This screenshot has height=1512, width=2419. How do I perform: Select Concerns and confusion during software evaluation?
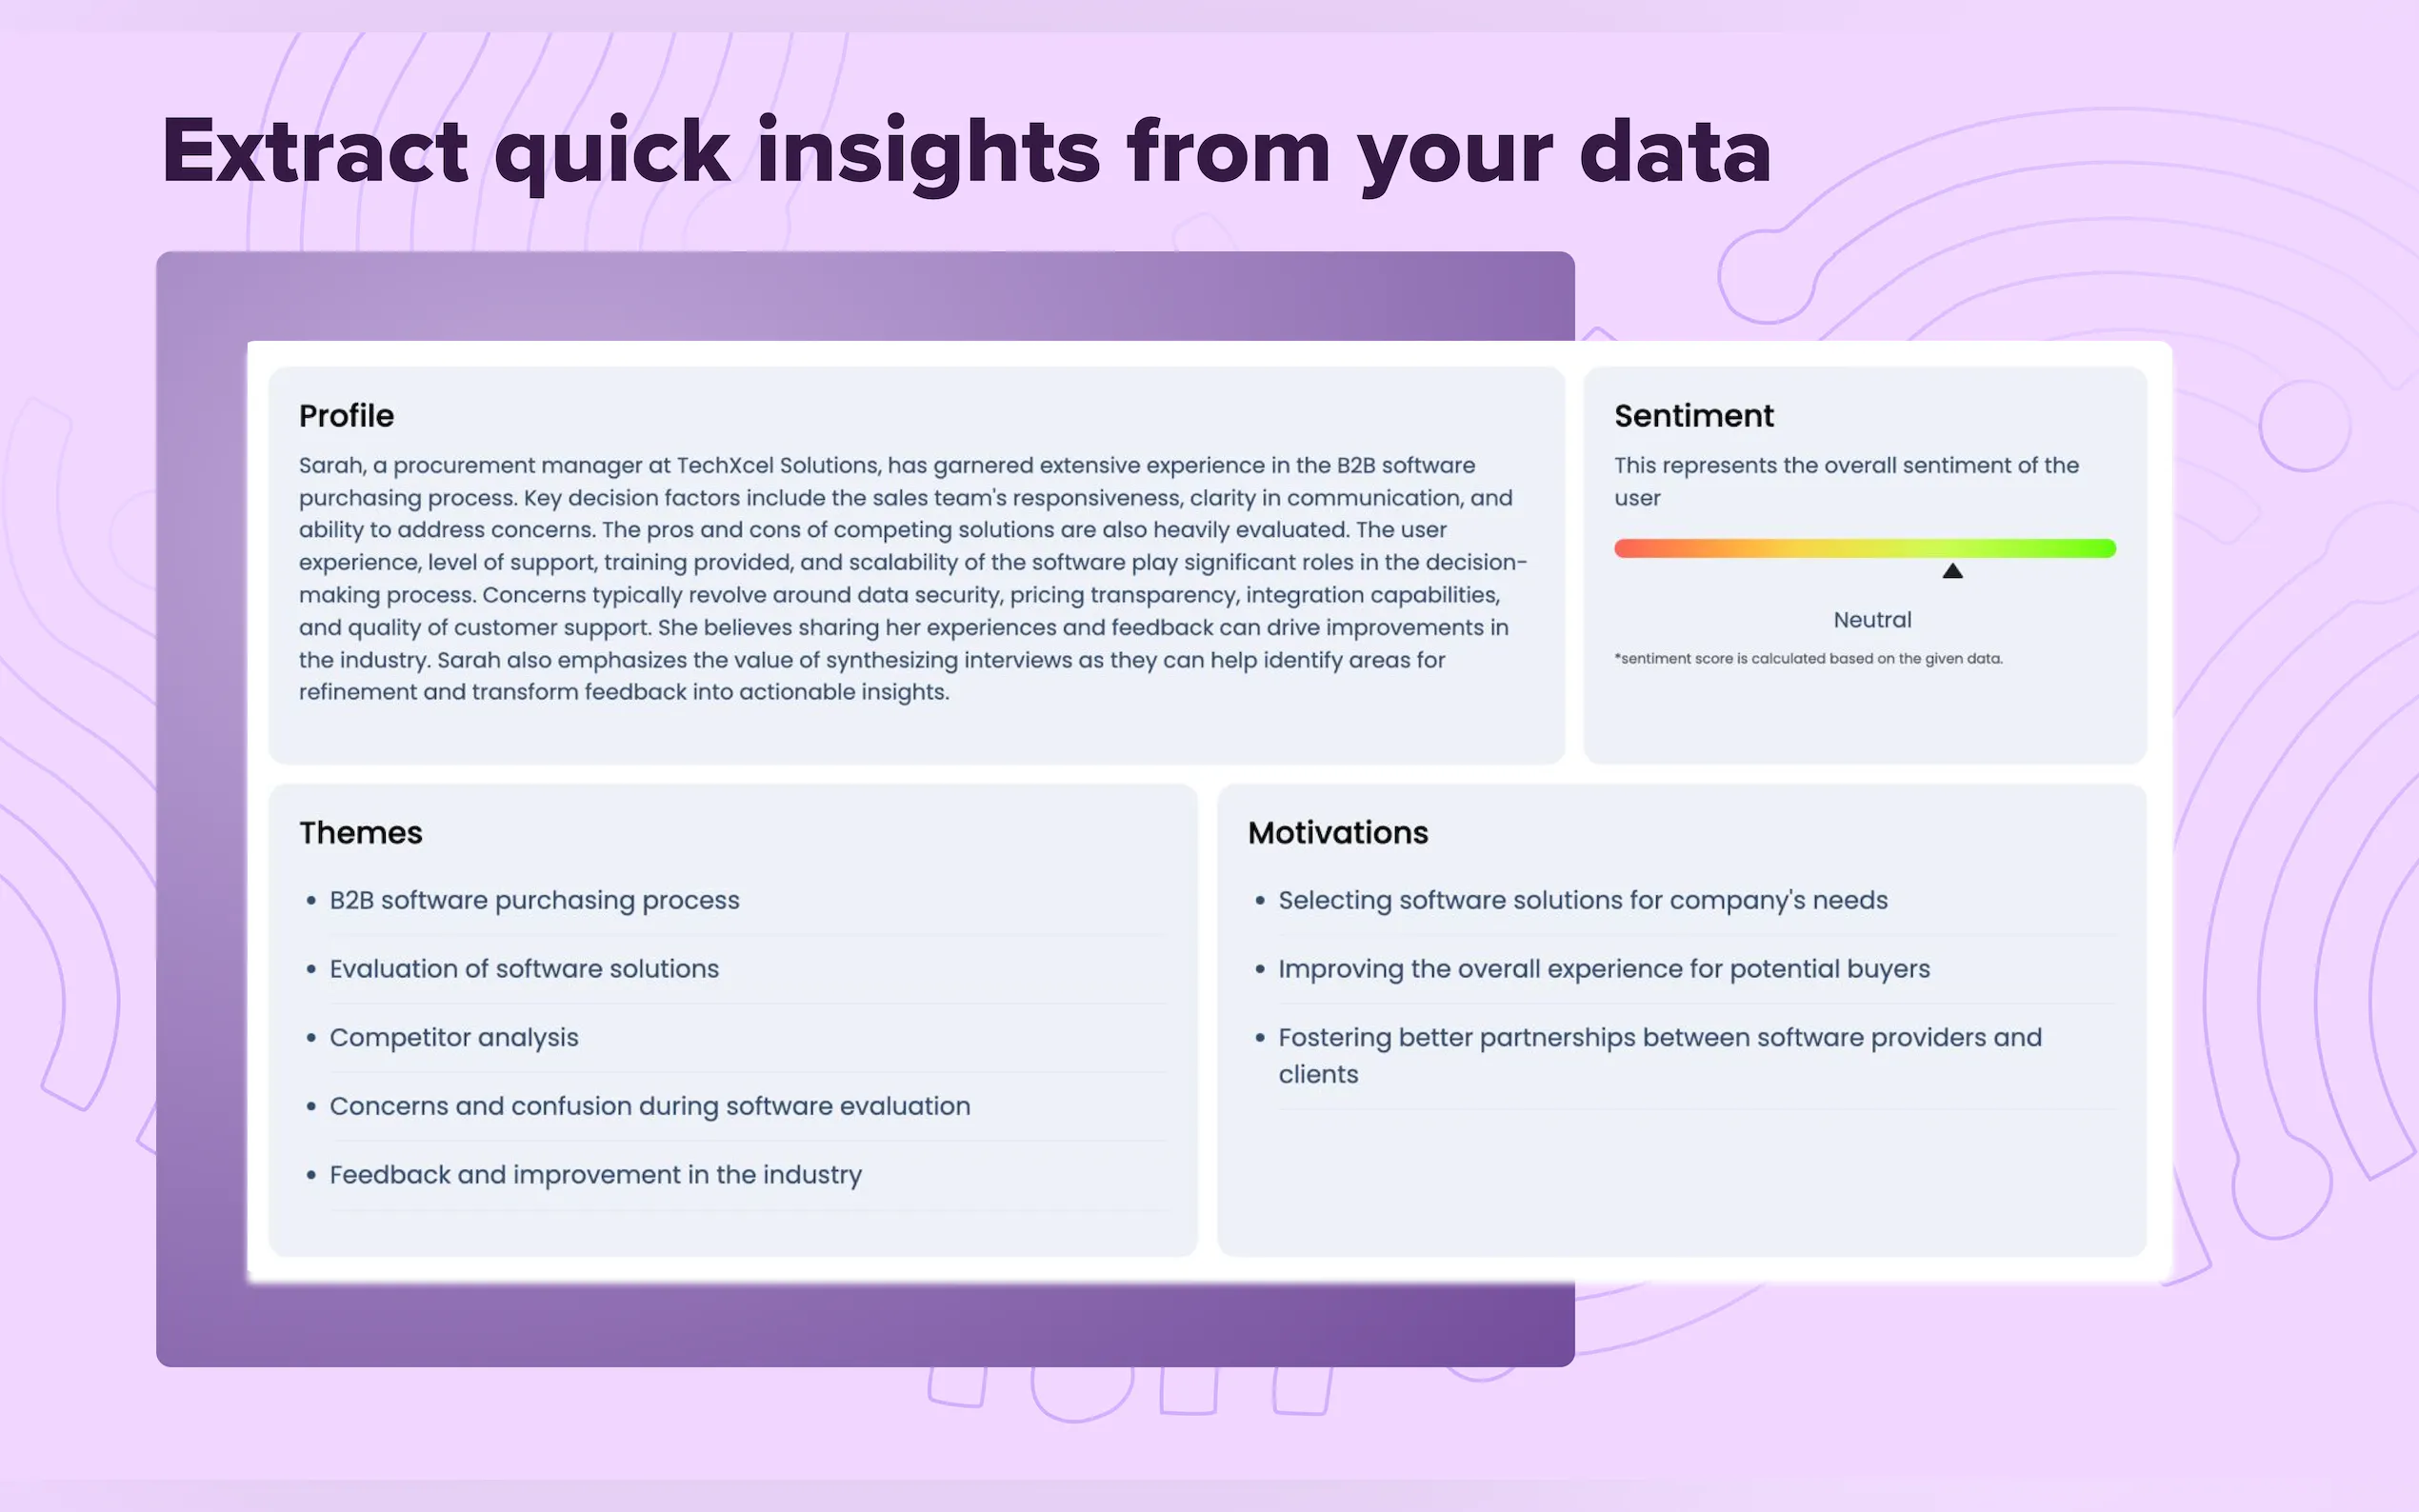point(650,1106)
